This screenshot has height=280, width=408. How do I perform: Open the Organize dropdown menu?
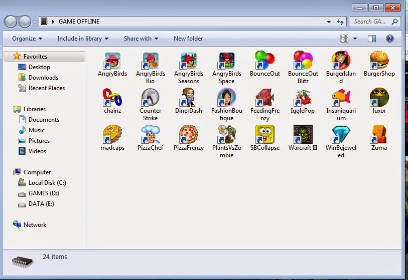click(x=27, y=39)
